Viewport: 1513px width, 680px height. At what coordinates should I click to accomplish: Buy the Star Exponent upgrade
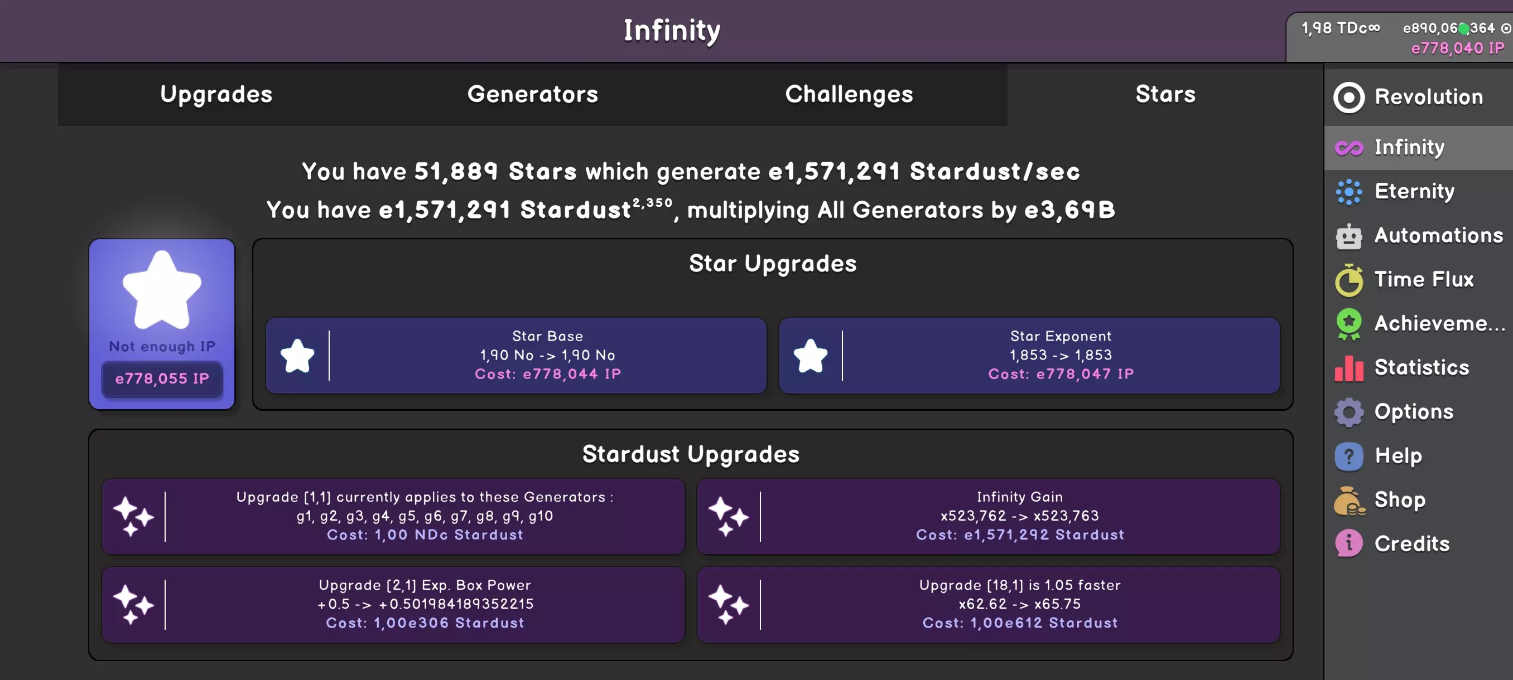[x=1029, y=356]
